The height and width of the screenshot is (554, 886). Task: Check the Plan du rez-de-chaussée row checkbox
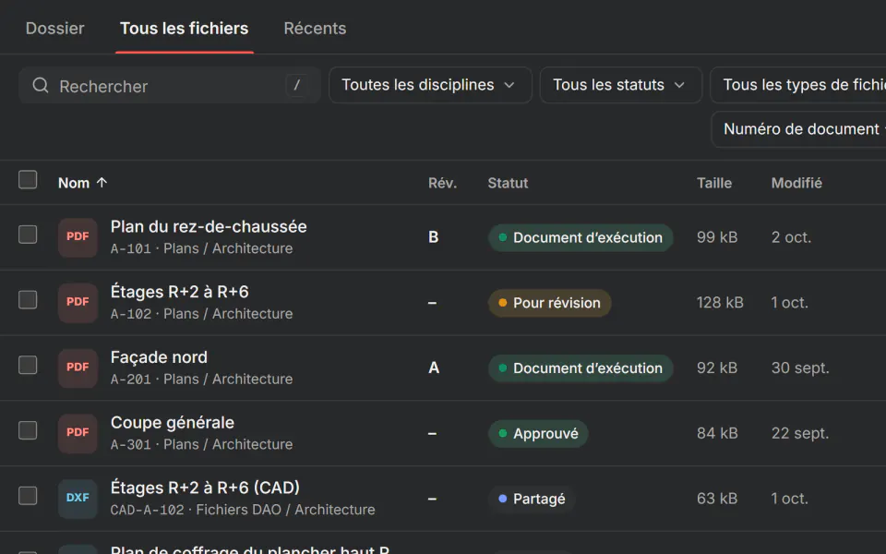(x=28, y=234)
